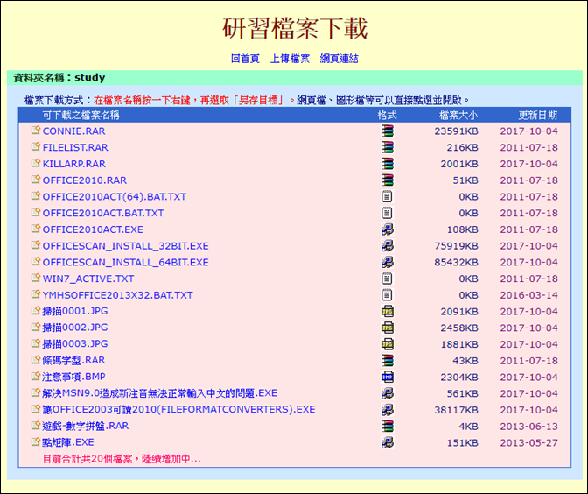Image resolution: width=588 pixels, height=494 pixels.
Task: Open OFFICE2010ACT.BAT.TXT file
Action: coord(103,213)
